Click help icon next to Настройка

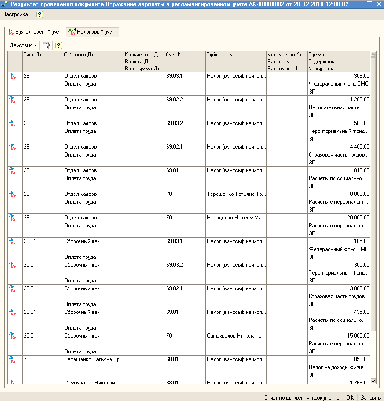point(40,14)
